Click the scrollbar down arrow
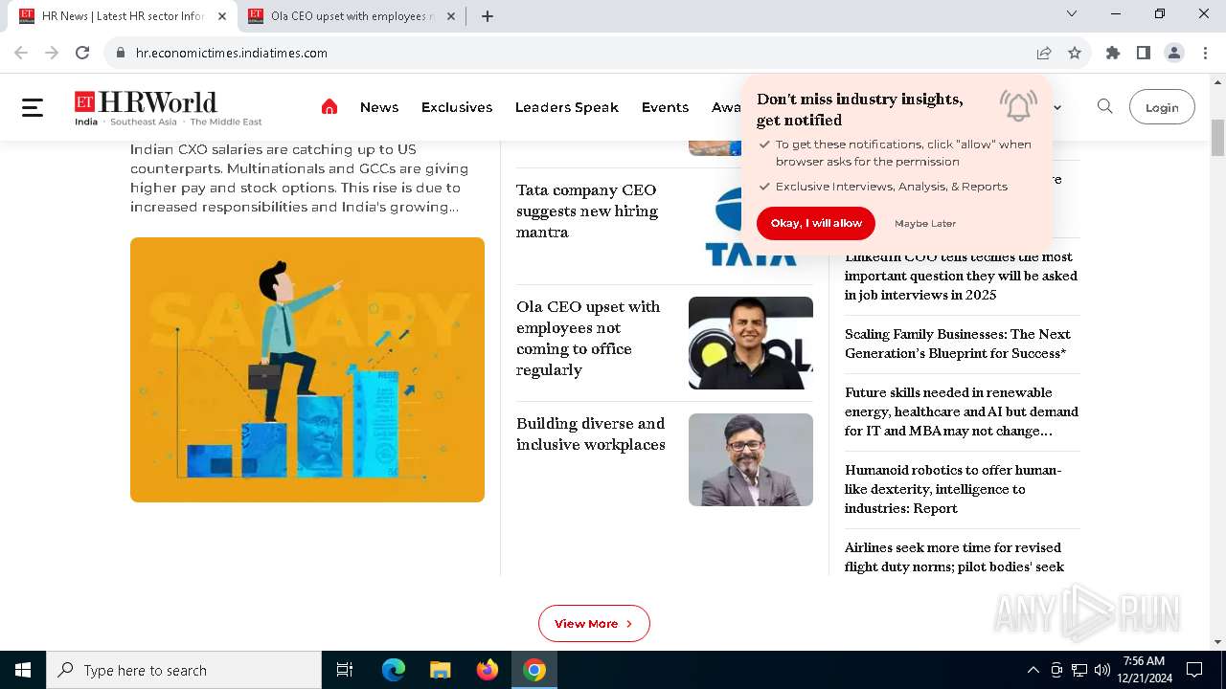The image size is (1226, 689). pyautogui.click(x=1217, y=642)
